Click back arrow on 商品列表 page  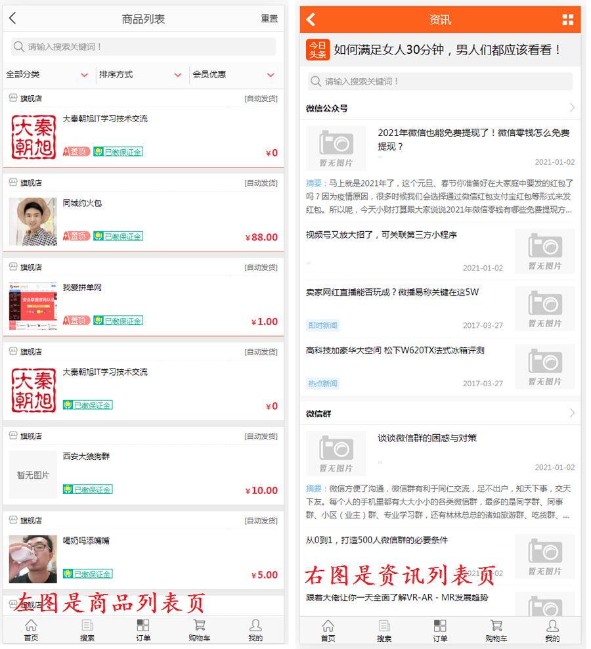tap(12, 19)
